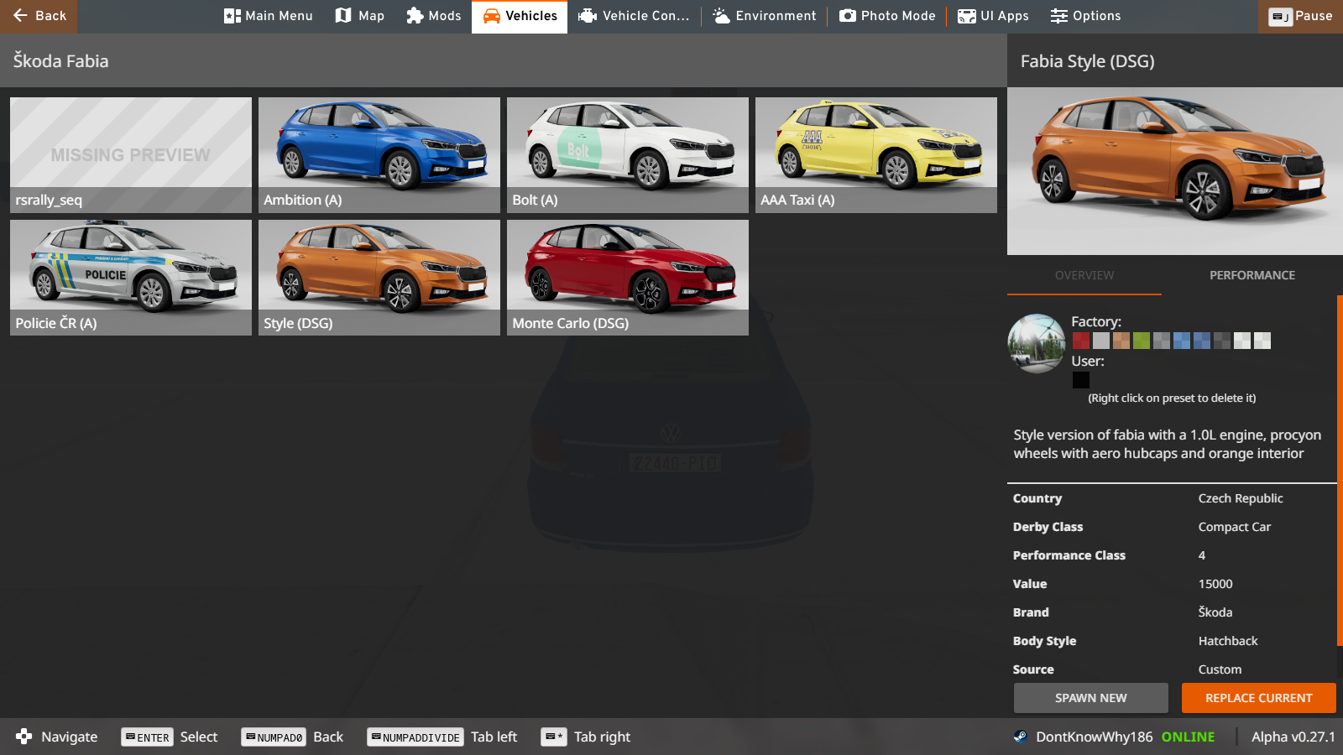
Task: Click the ONLINE status label
Action: (1188, 737)
